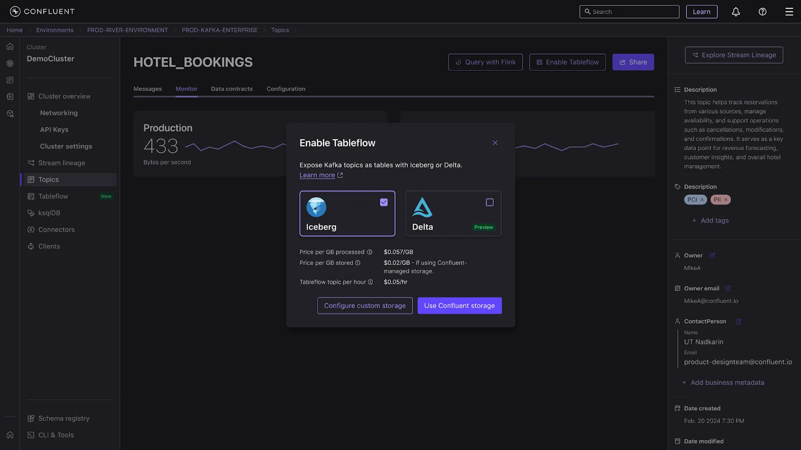
Task: Click the bottom home icon in left rail
Action: [x=10, y=435]
